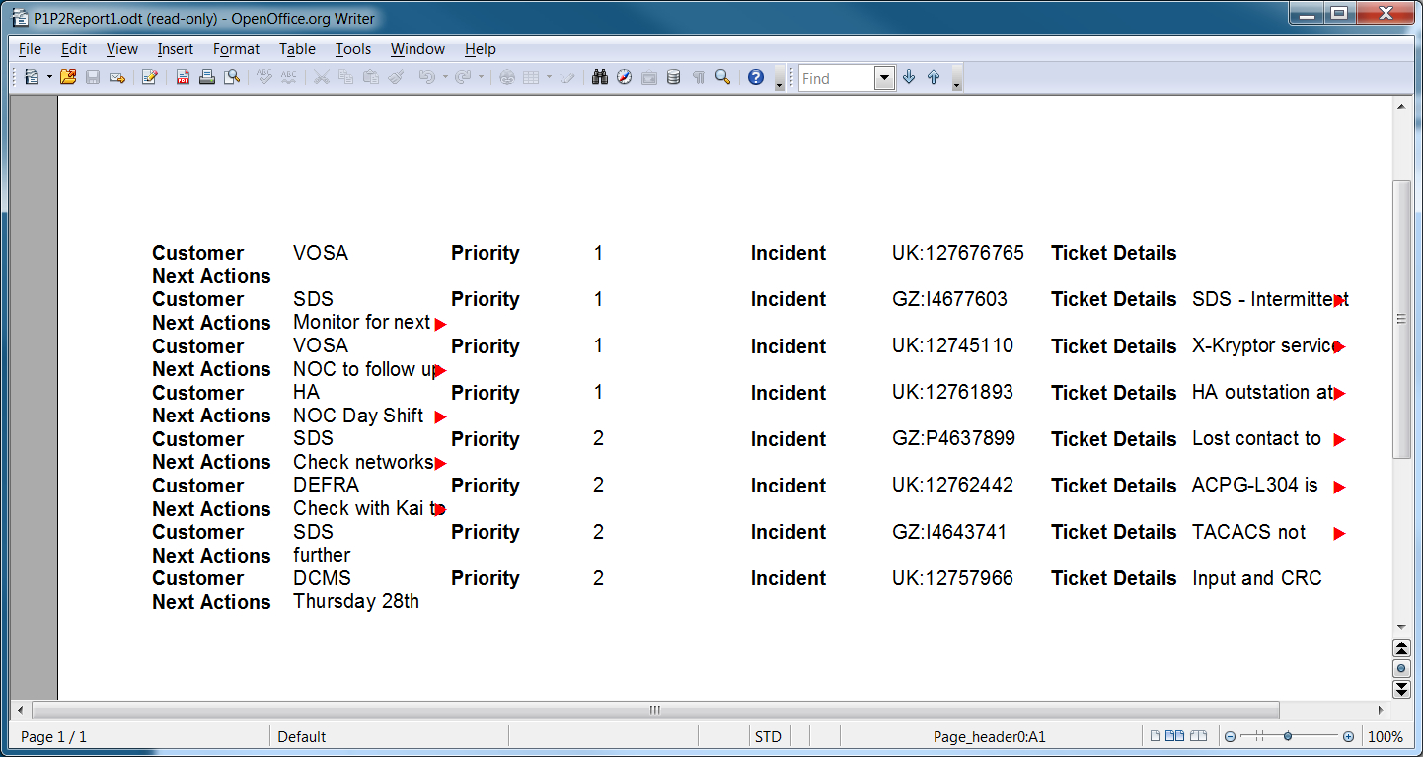Select book mode view layout icon
This screenshot has height=757, width=1423.
[1198, 736]
